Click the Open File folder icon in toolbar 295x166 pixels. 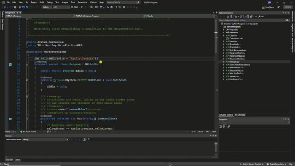tap(20, 7)
